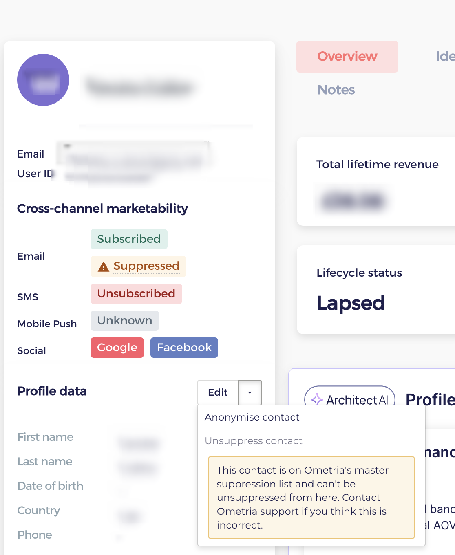
Task: Click the Edit profile data button
Action: (x=218, y=392)
